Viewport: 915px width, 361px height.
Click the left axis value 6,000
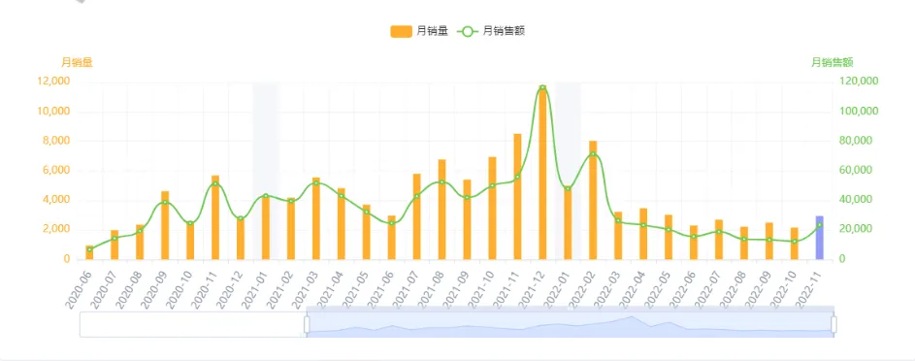[56, 170]
